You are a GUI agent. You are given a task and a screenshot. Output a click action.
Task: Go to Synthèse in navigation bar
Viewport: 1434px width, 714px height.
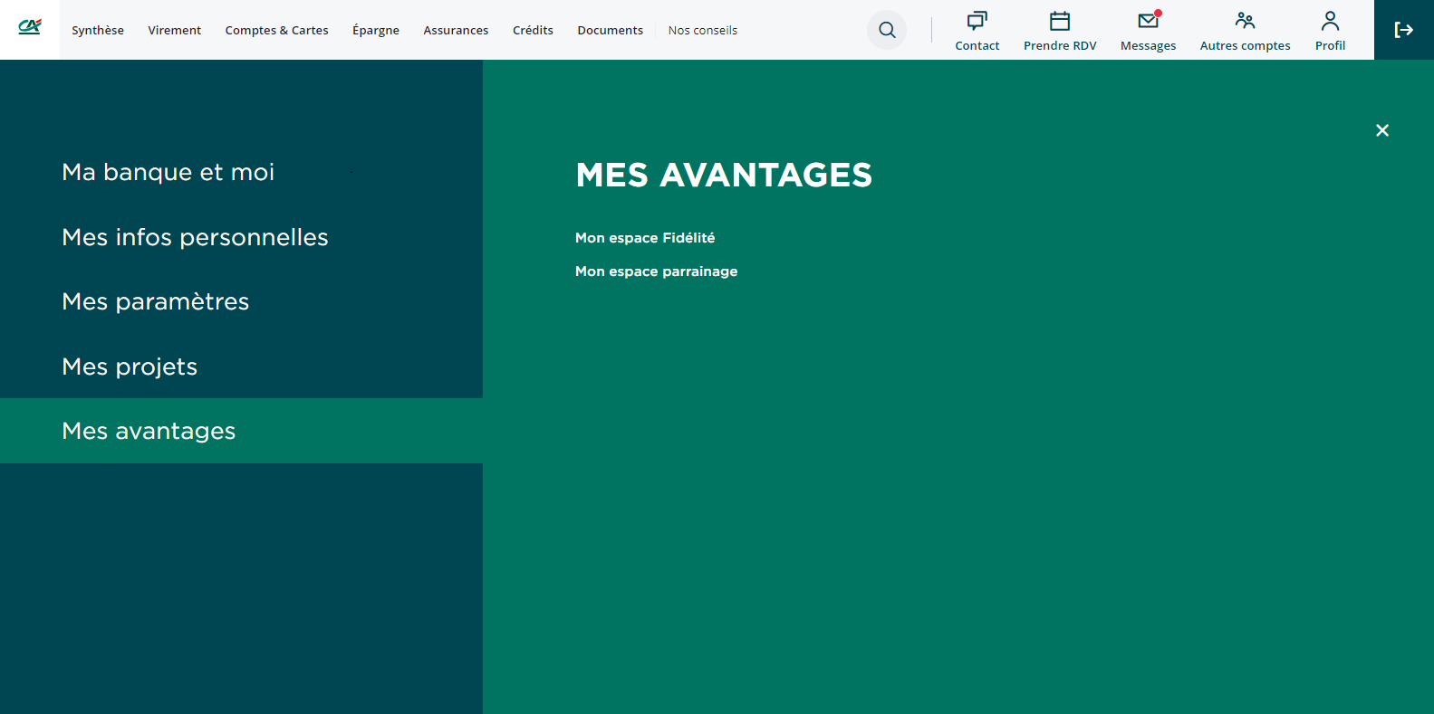click(98, 30)
